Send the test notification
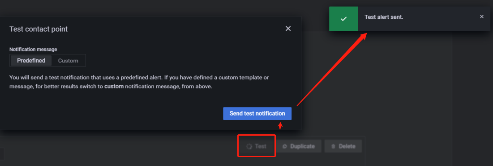 (x=257, y=114)
